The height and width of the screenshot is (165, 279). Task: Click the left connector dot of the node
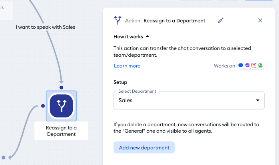click(x=42, y=106)
